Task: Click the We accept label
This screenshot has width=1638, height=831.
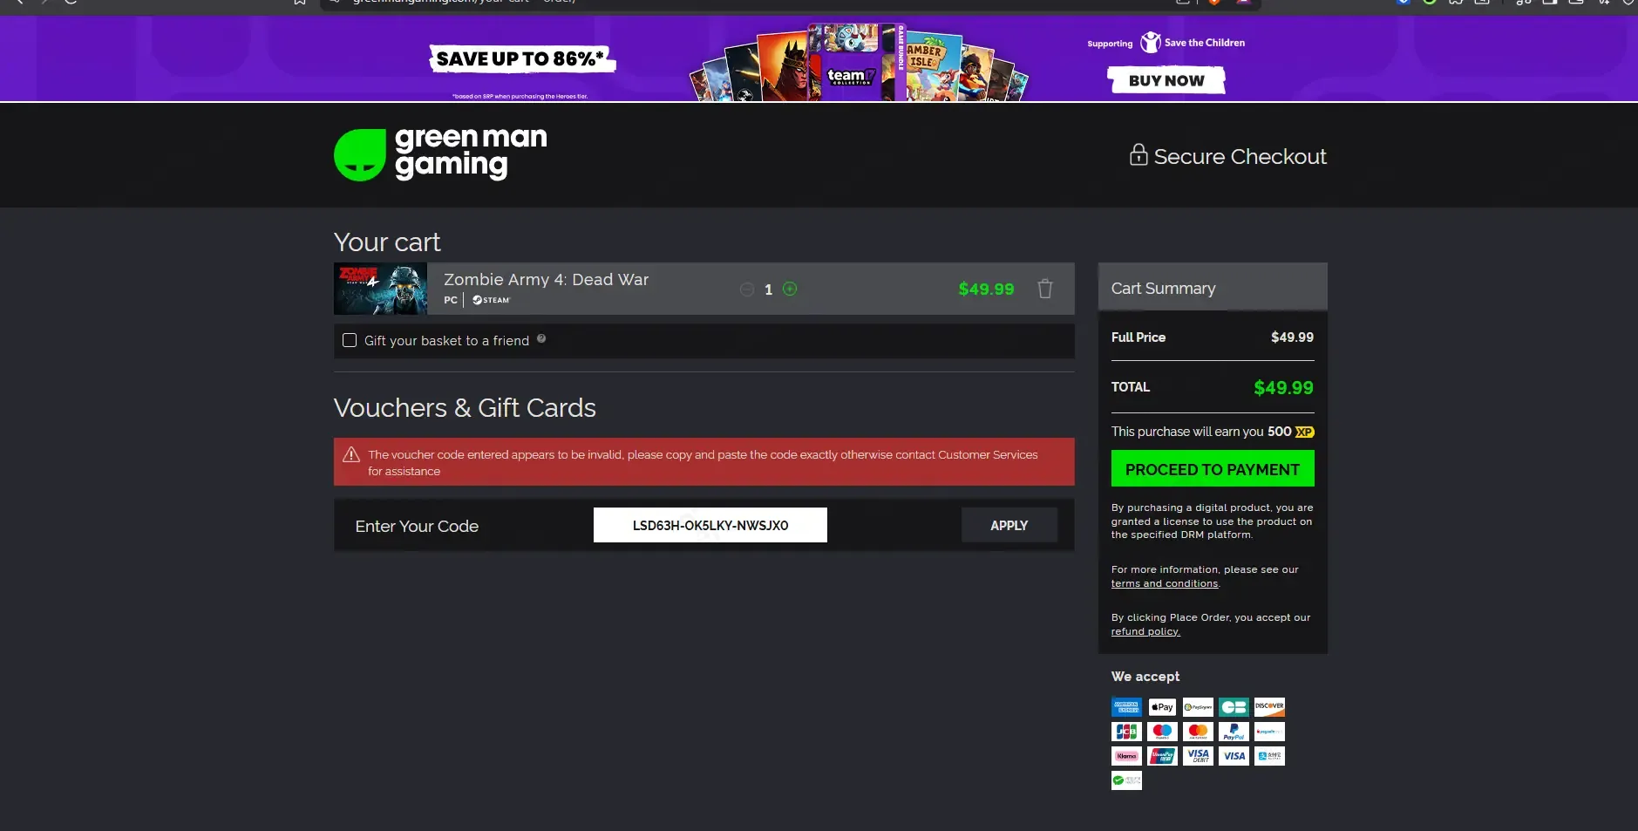Action: [x=1145, y=677]
